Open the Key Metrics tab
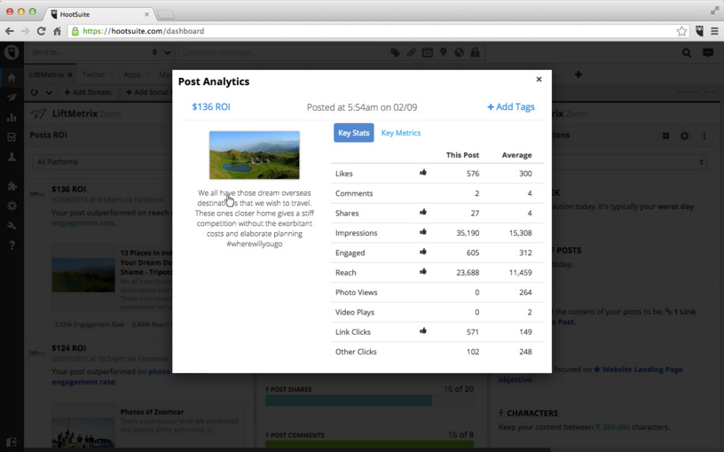 (401, 133)
